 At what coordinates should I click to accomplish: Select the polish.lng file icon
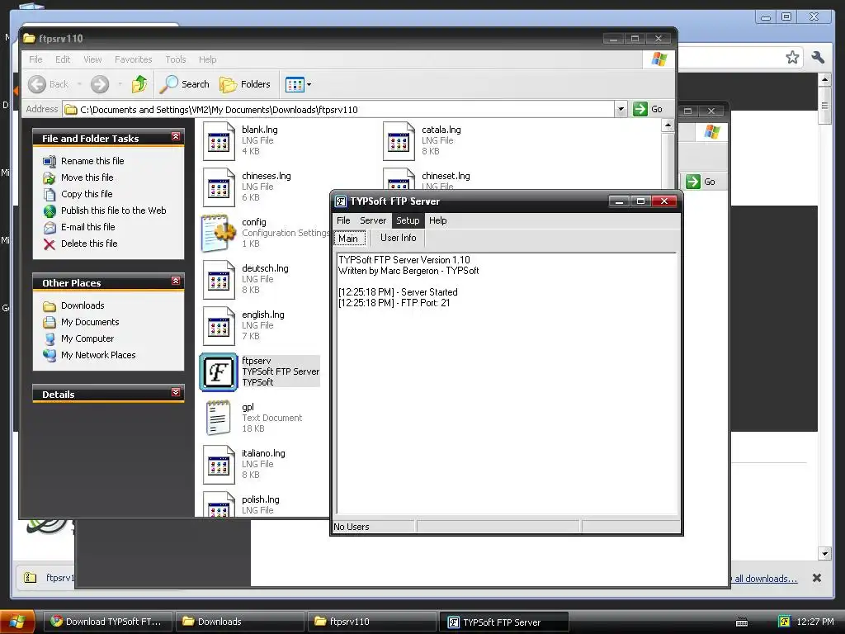[x=218, y=504]
